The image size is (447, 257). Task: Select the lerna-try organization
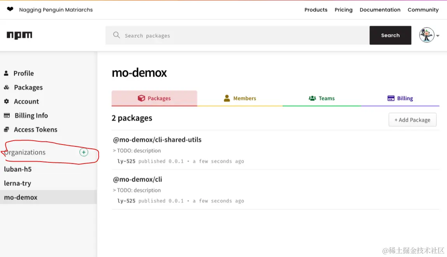click(x=18, y=183)
